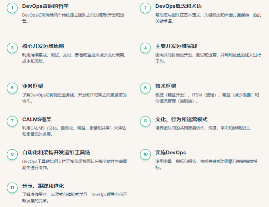Open the "CALMS框架" title
Image resolution: width=269 pixels, height=207 pixels.
(x=37, y=120)
